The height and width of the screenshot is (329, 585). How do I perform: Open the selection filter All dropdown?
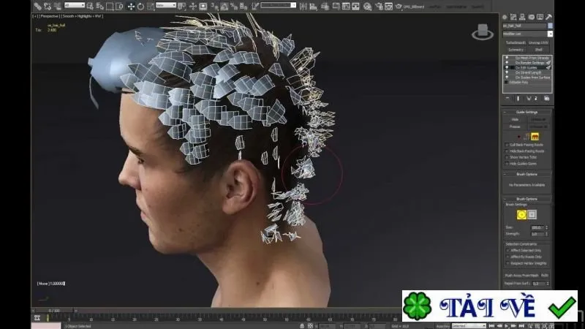75,5
